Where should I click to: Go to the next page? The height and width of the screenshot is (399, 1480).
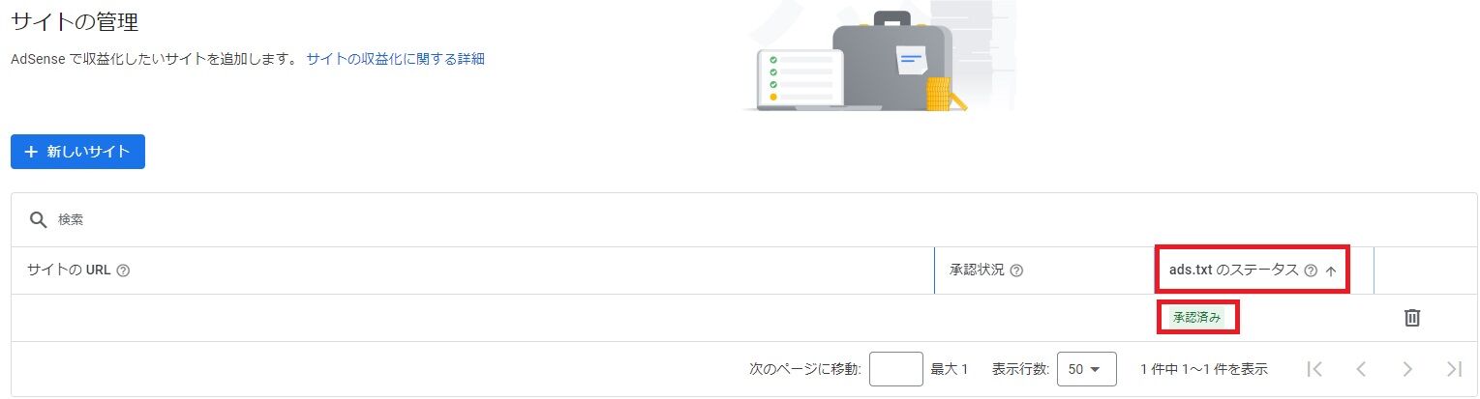pos(1406,368)
